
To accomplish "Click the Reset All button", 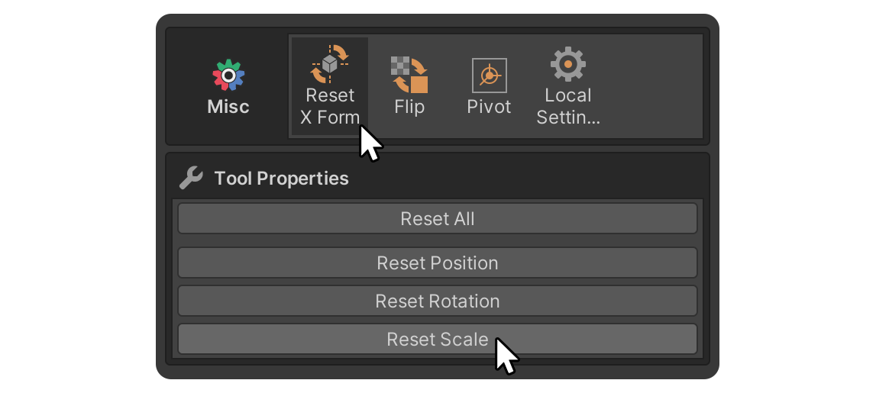I will (x=438, y=218).
